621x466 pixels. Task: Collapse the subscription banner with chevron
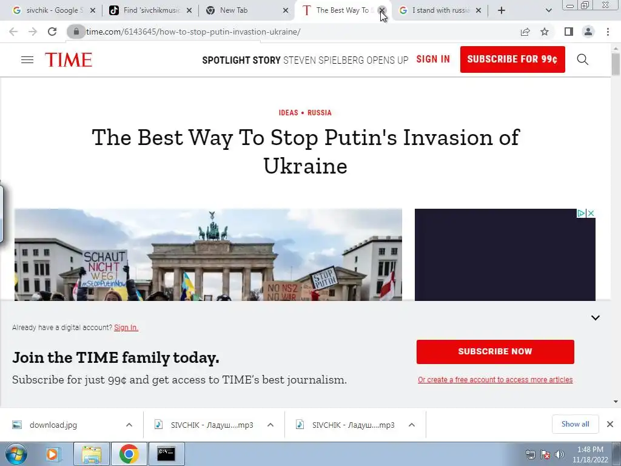tap(596, 317)
